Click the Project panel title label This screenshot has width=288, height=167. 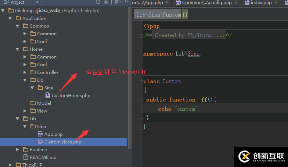(x=17, y=2)
